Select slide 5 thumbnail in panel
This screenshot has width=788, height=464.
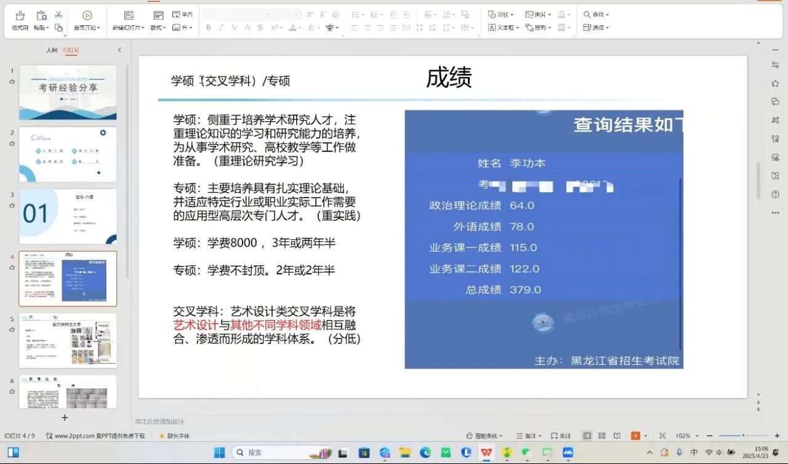68,340
